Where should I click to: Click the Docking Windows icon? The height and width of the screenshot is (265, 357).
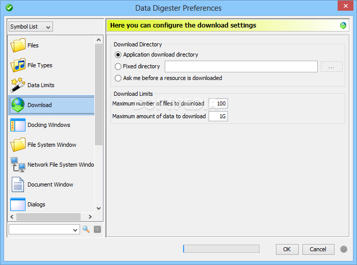coord(18,125)
